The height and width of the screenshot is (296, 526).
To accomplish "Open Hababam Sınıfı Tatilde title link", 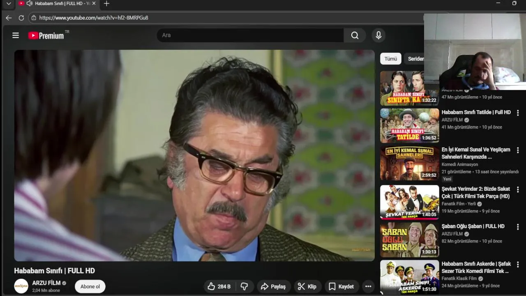I will (476, 112).
